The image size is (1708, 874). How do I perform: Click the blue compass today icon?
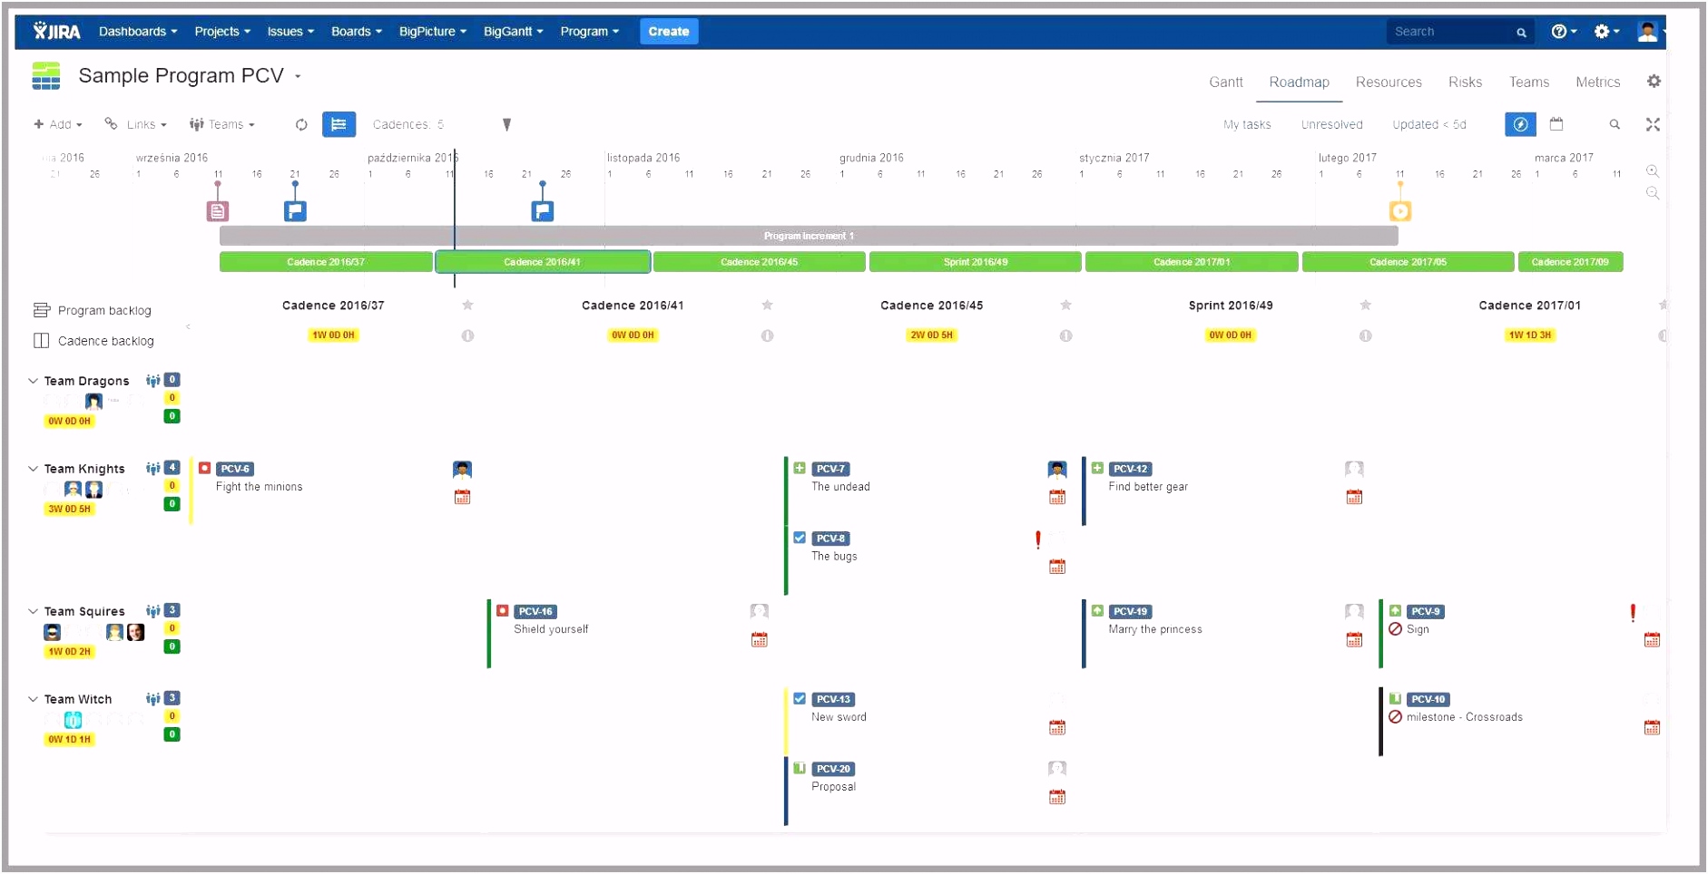[1520, 124]
